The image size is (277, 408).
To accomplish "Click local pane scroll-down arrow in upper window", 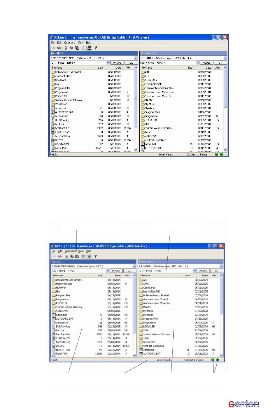I will 136,150.
